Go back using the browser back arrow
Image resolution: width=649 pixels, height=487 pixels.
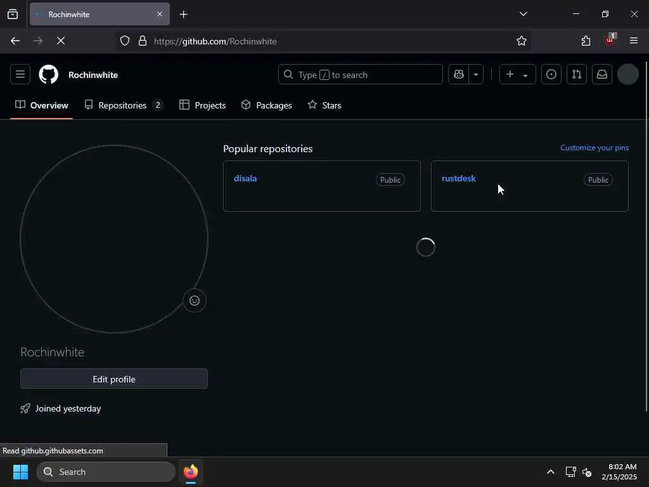coord(15,41)
